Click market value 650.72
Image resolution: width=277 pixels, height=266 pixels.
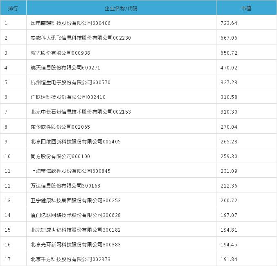(x=229, y=53)
